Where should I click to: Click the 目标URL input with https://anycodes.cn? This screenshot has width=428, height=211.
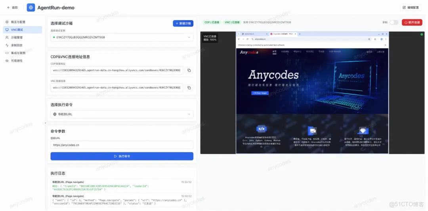(x=122, y=145)
